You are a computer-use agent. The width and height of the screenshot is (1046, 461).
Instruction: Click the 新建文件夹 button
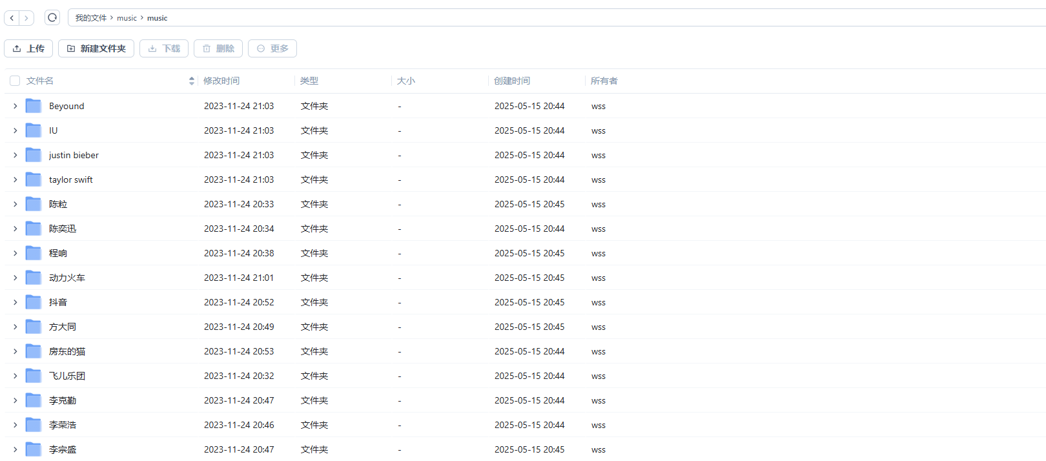click(96, 48)
